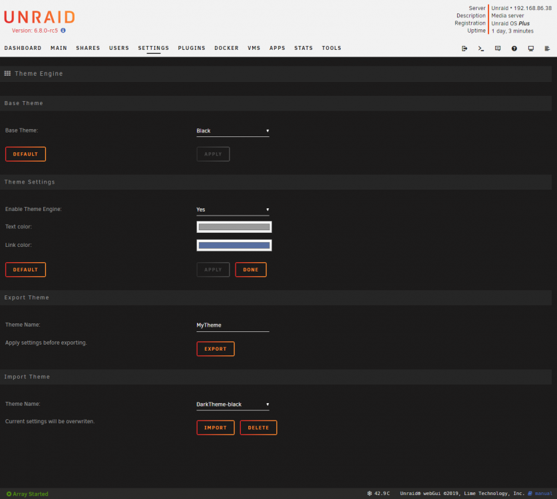This screenshot has width=557, height=499.
Task: Click the temperature snowflake icon in footer
Action: tap(369, 493)
